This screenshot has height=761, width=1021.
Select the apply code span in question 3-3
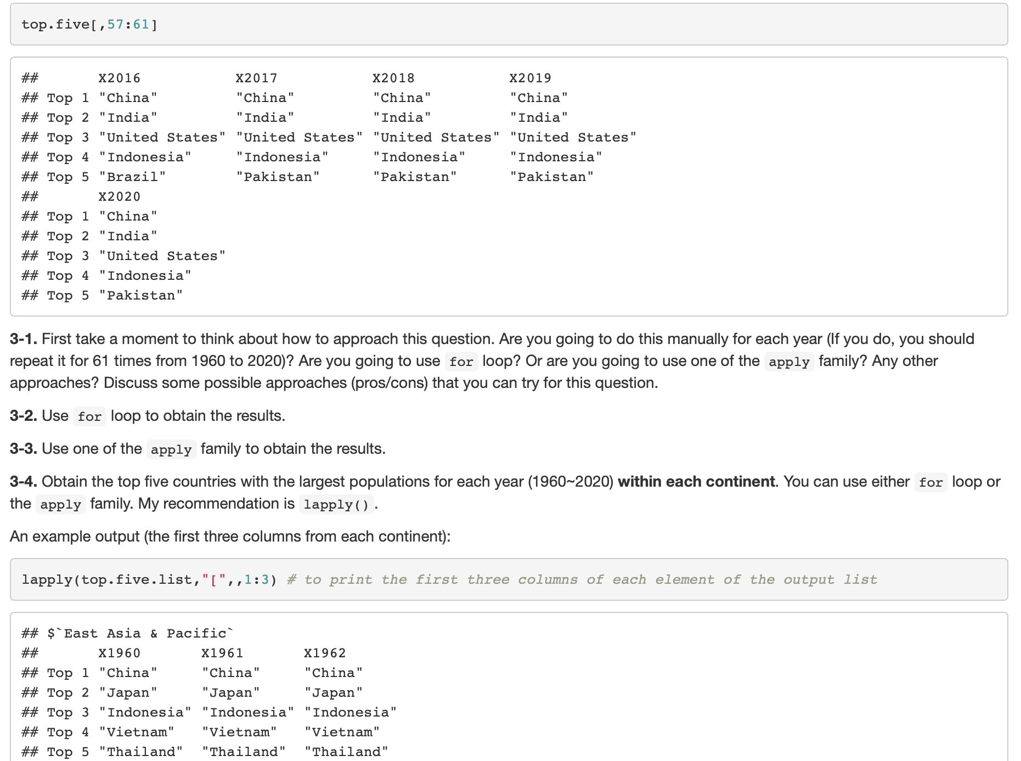171,449
